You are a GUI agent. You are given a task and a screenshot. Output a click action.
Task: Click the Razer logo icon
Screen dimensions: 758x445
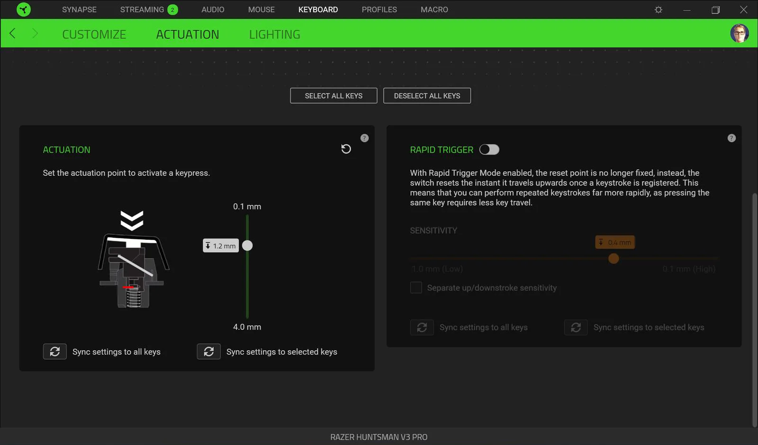click(x=23, y=9)
